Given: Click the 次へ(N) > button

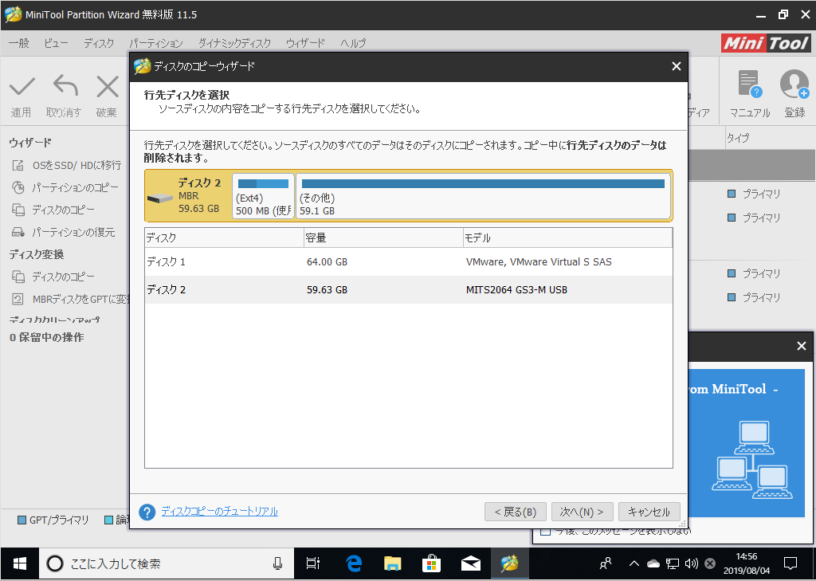Looking at the screenshot, I should pyautogui.click(x=582, y=512).
